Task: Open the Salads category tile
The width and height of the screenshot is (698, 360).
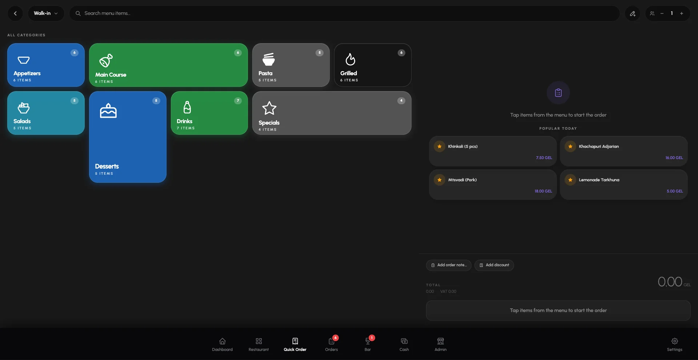Action: coord(46,113)
